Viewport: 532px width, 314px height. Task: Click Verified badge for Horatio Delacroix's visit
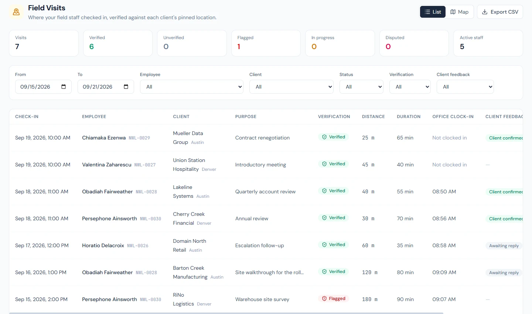pos(333,245)
